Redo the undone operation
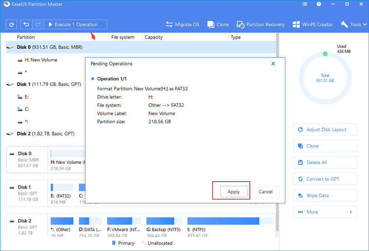The height and width of the screenshot is (251, 369). pyautogui.click(x=38, y=24)
